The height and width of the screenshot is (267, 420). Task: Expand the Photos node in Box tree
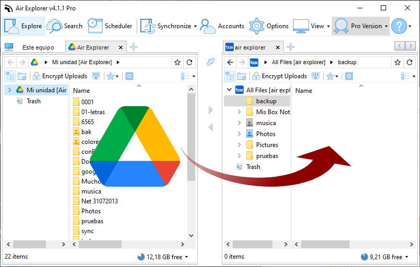(239, 134)
